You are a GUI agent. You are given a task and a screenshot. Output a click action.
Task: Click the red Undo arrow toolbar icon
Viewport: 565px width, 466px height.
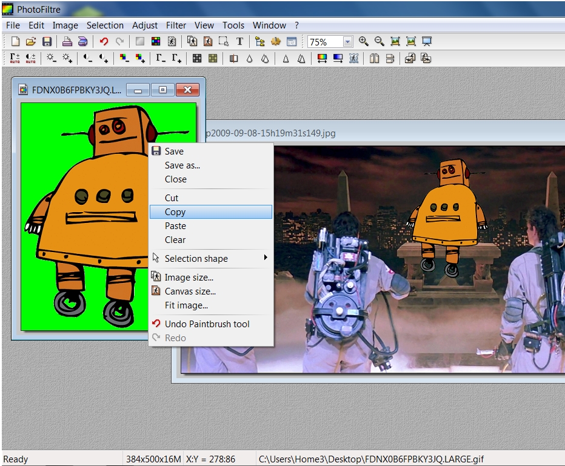pyautogui.click(x=104, y=41)
